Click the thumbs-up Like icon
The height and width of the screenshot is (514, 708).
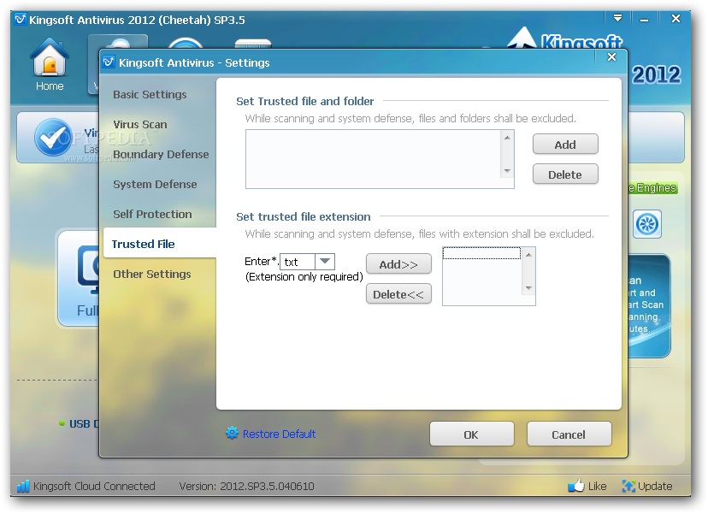(576, 486)
